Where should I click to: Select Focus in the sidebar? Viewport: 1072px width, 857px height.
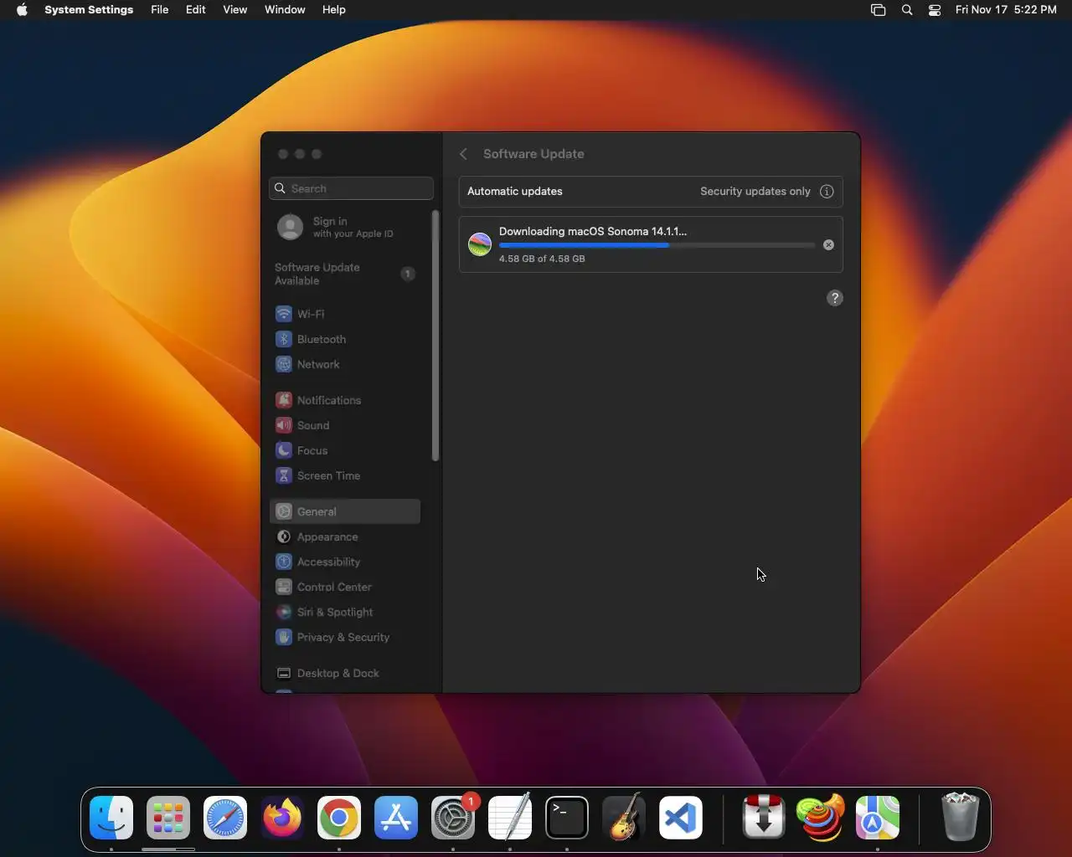point(344,450)
